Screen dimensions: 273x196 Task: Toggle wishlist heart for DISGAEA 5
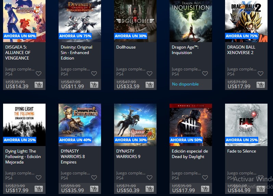tap(39, 74)
